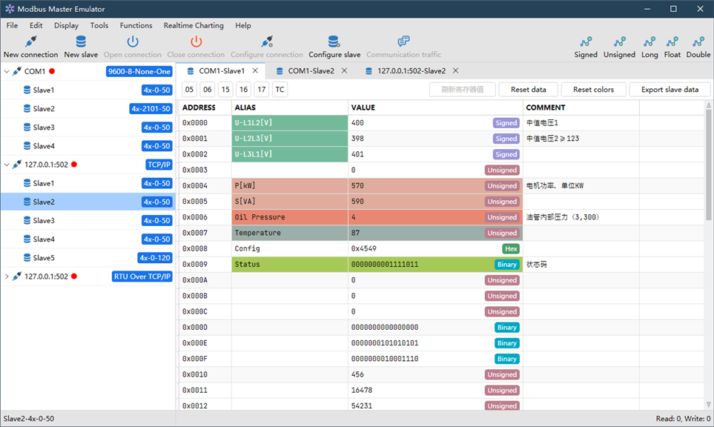Click the value 570 in P[kW] row
This screenshot has height=427, width=714.
pyautogui.click(x=357, y=186)
